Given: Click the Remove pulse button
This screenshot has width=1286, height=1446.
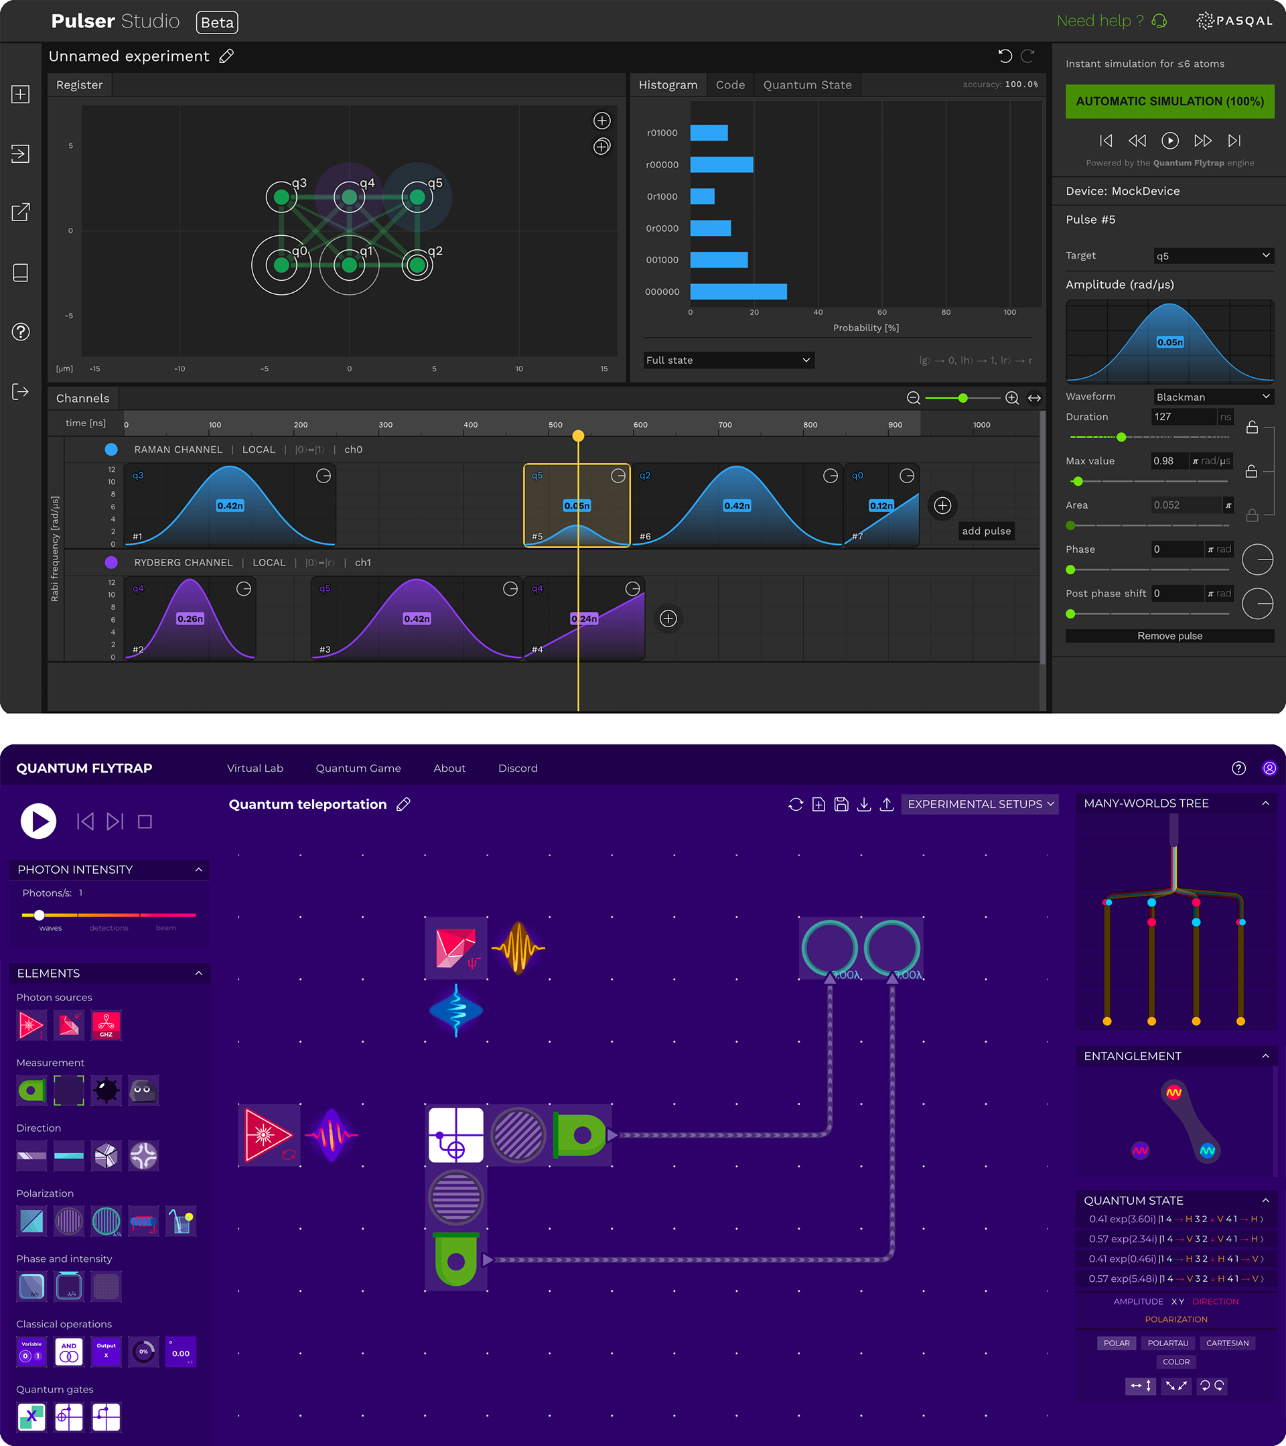Looking at the screenshot, I should [1169, 636].
